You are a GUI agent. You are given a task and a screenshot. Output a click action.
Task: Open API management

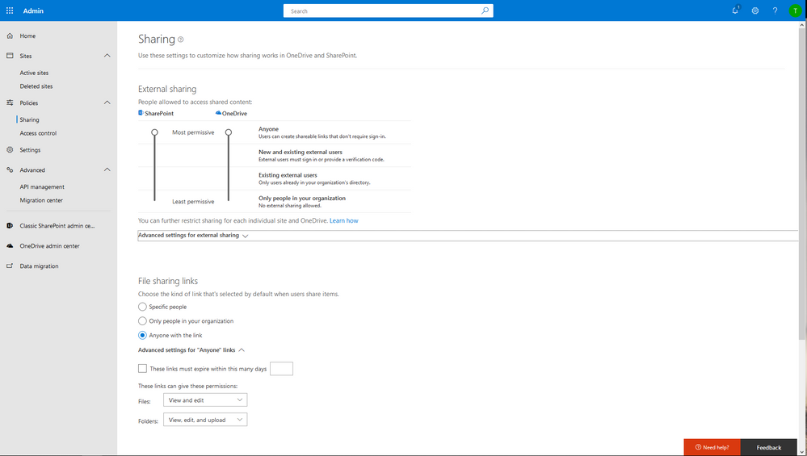(42, 187)
